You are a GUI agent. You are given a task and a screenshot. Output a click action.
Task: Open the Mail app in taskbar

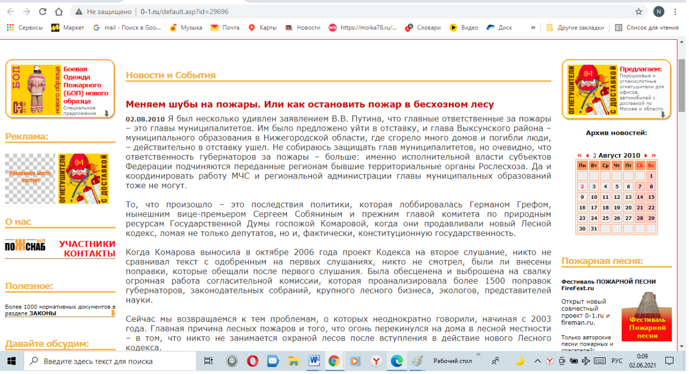273,361
